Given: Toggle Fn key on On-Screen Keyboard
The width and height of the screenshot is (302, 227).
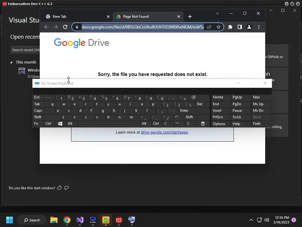Looking at the screenshot, I should pyautogui.click(x=38, y=124).
